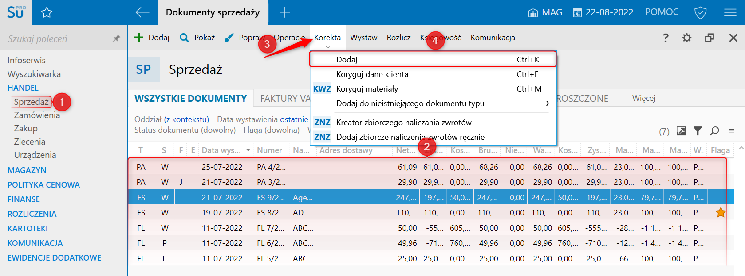This screenshot has width=745, height=276.
Task: Toggle the star flag on FS 8/2 row
Action: coord(721,213)
